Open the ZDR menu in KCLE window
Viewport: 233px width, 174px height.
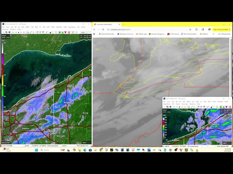click(x=36, y=27)
